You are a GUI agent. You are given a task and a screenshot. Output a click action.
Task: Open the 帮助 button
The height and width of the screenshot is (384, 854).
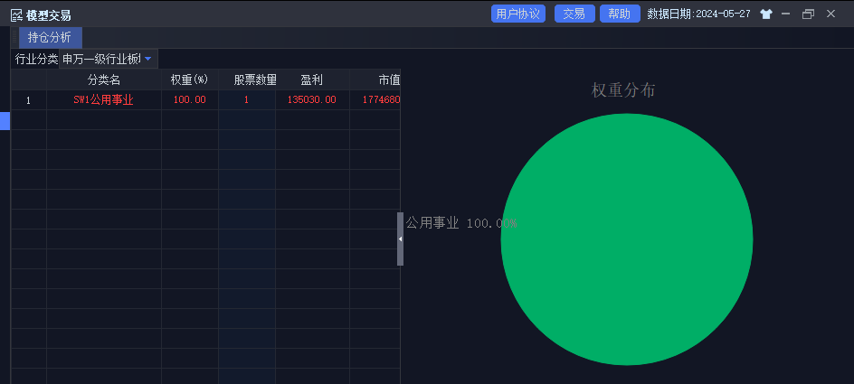pyautogui.click(x=620, y=14)
